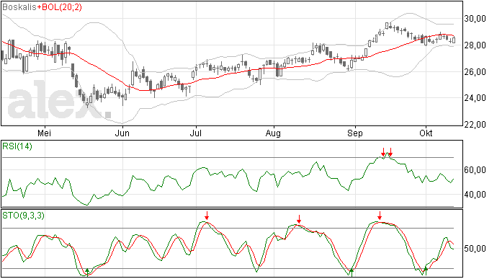Click the Jun month label

click(122, 133)
